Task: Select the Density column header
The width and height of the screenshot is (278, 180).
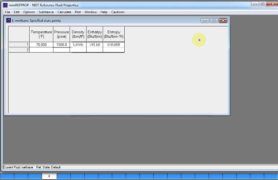Action: coord(78,34)
